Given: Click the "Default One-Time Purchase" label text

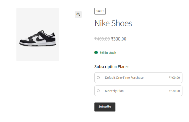Looking at the screenshot, I should (124, 78).
